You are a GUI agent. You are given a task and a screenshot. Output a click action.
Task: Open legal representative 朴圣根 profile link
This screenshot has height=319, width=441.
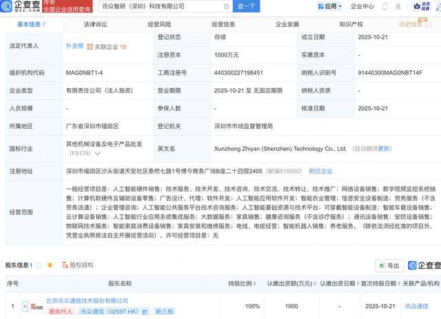[x=74, y=47]
